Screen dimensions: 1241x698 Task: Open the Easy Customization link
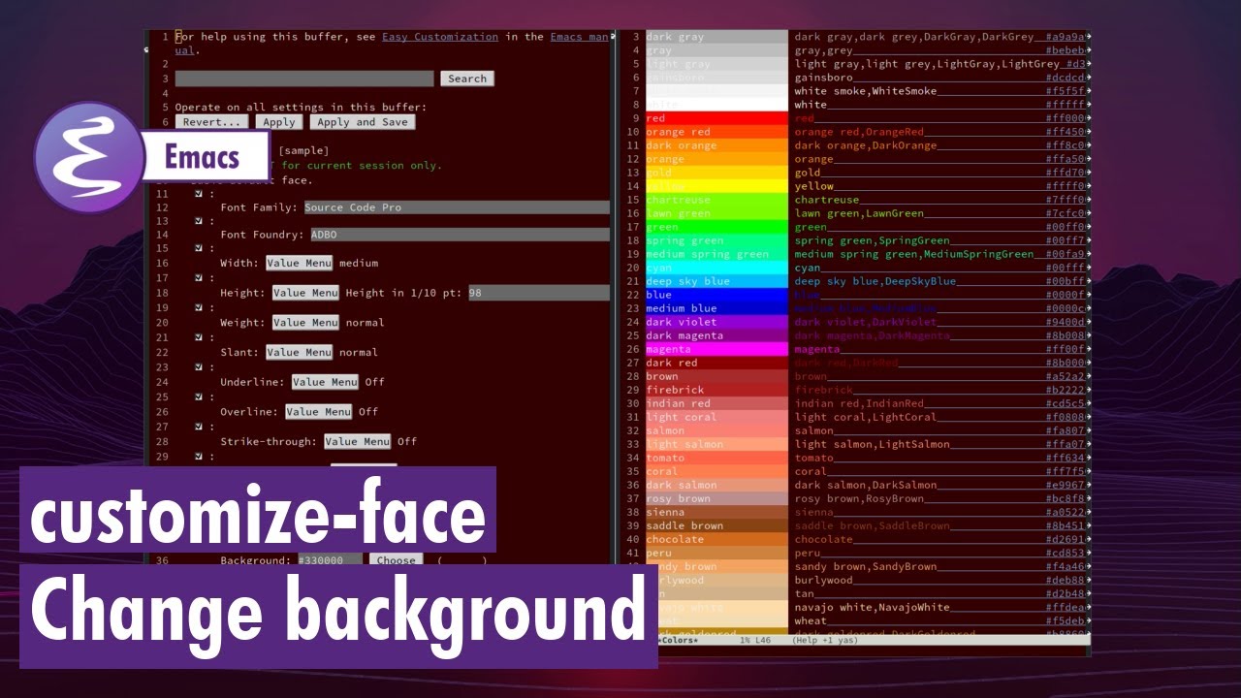click(x=440, y=37)
